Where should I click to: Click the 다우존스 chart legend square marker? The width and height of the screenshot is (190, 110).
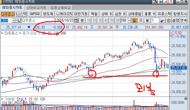tap(2, 33)
